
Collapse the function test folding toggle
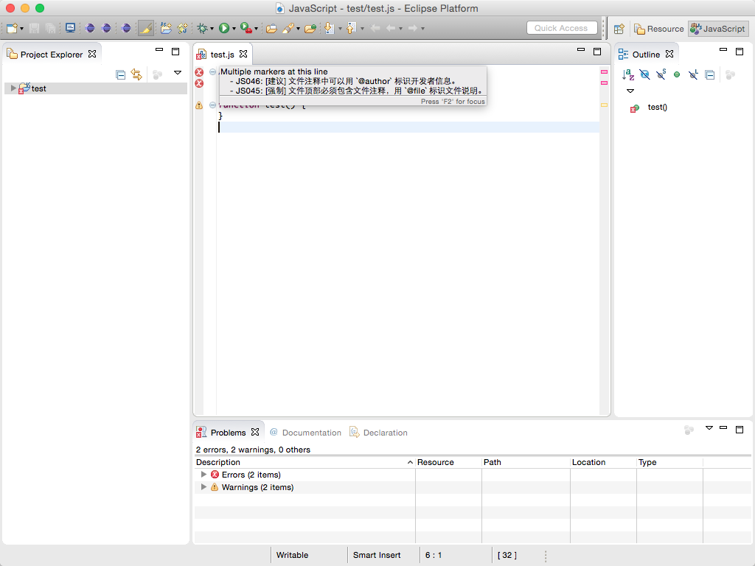[213, 105]
